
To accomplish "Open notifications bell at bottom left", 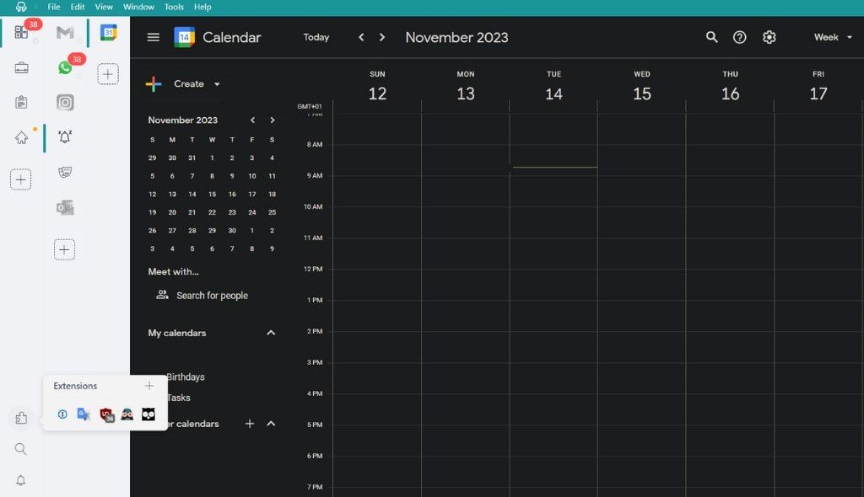I will [21, 480].
